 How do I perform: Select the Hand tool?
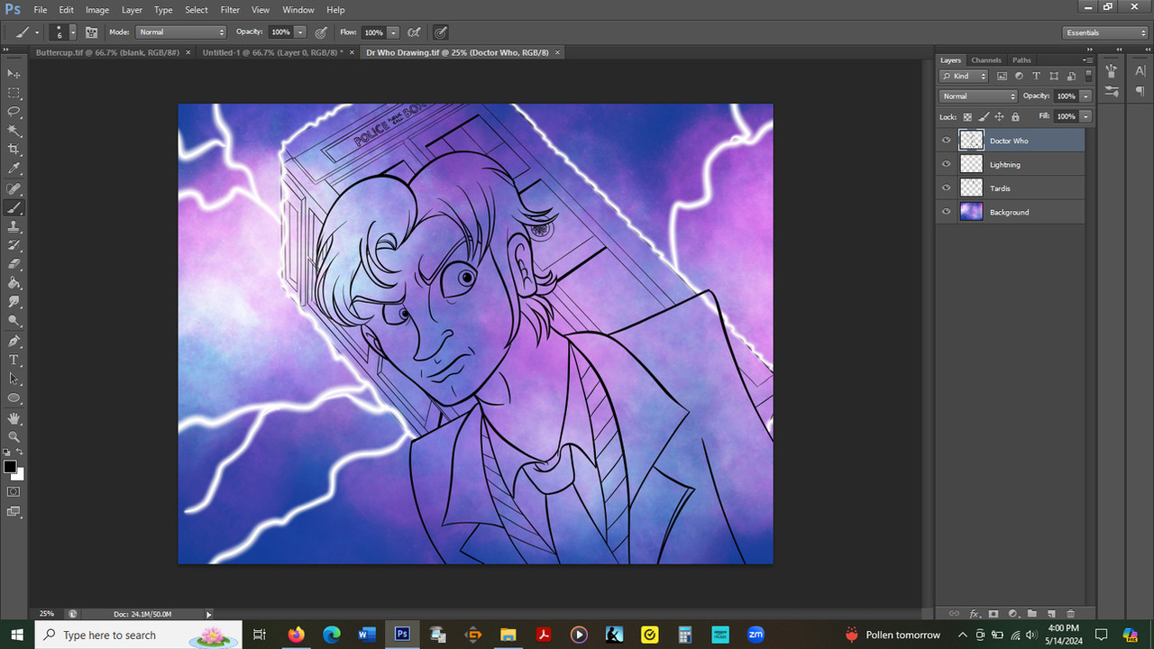[x=14, y=418]
